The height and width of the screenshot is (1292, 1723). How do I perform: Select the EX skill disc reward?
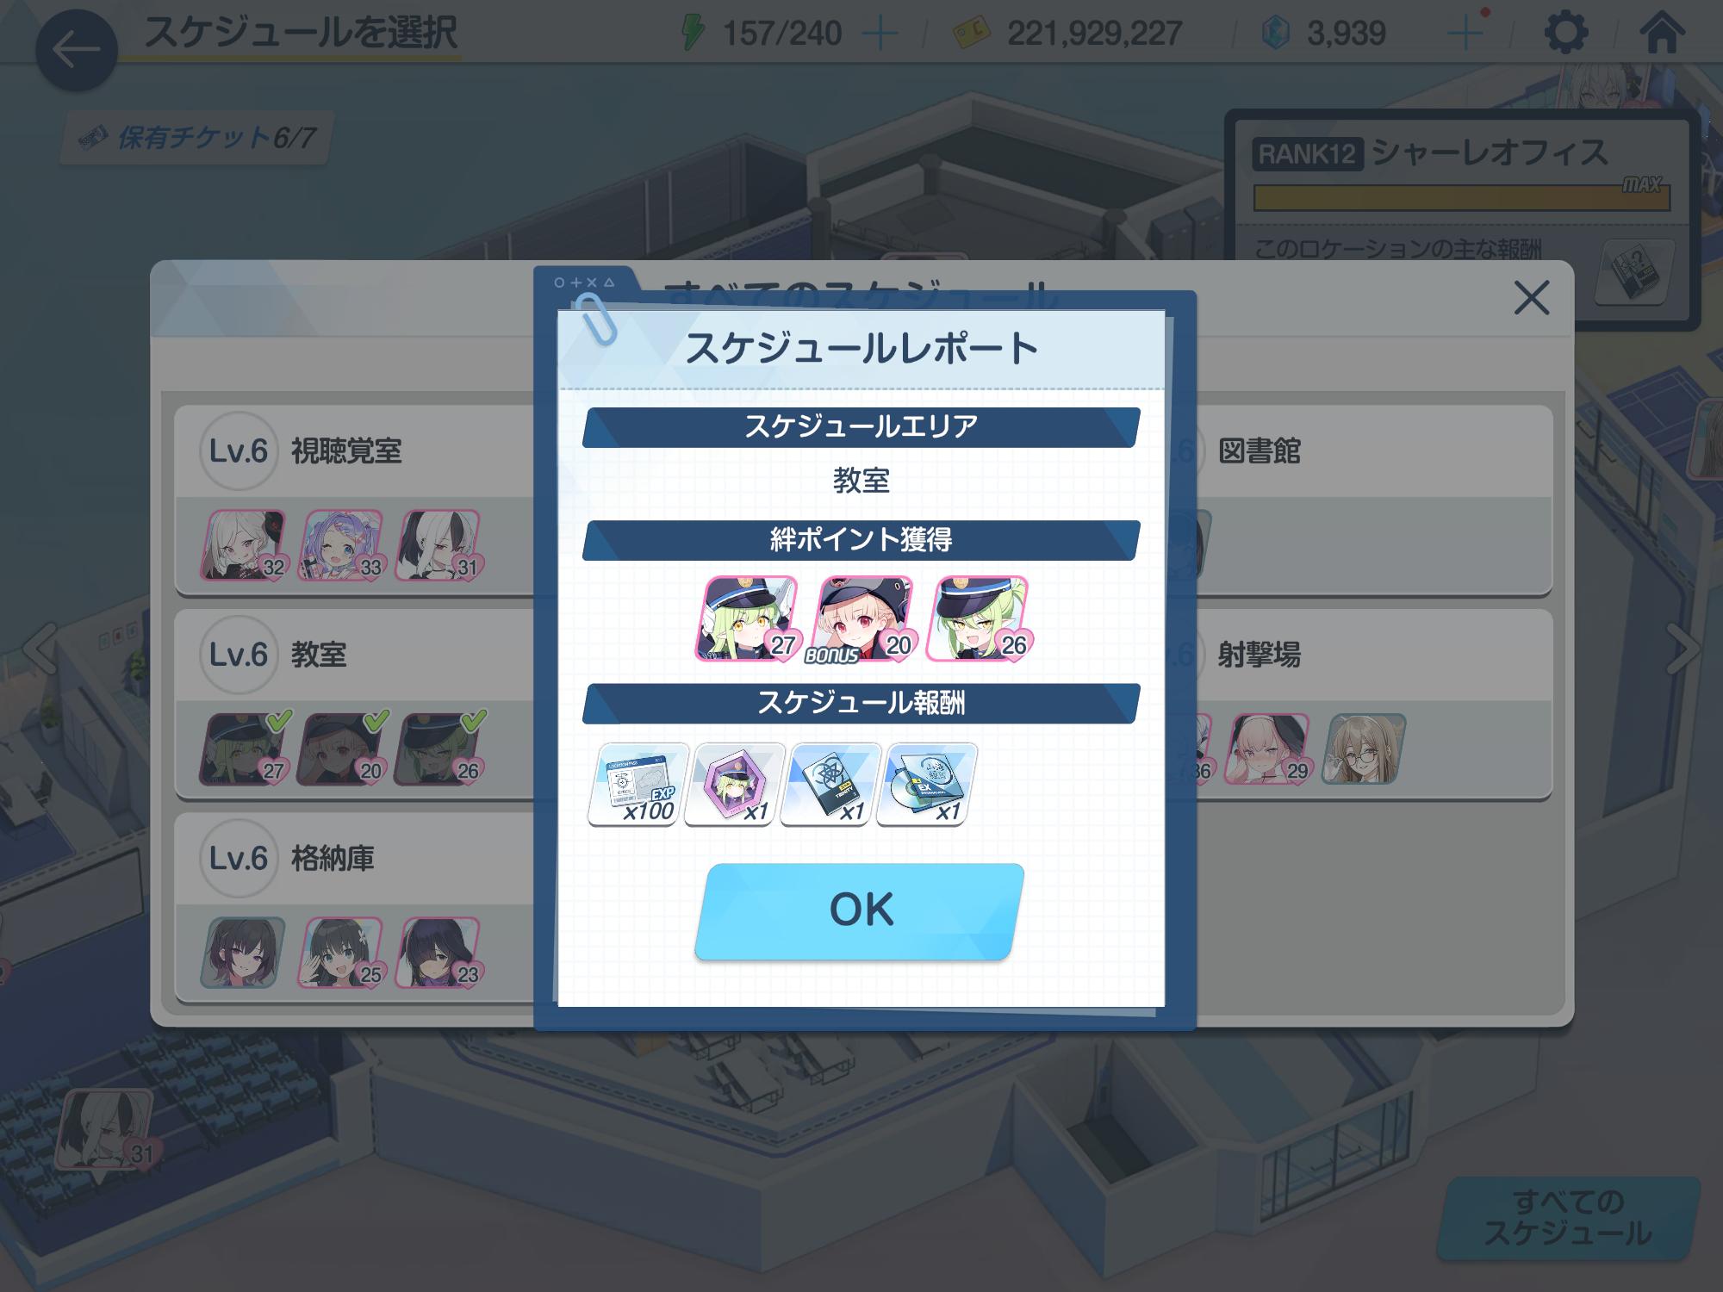click(x=927, y=785)
